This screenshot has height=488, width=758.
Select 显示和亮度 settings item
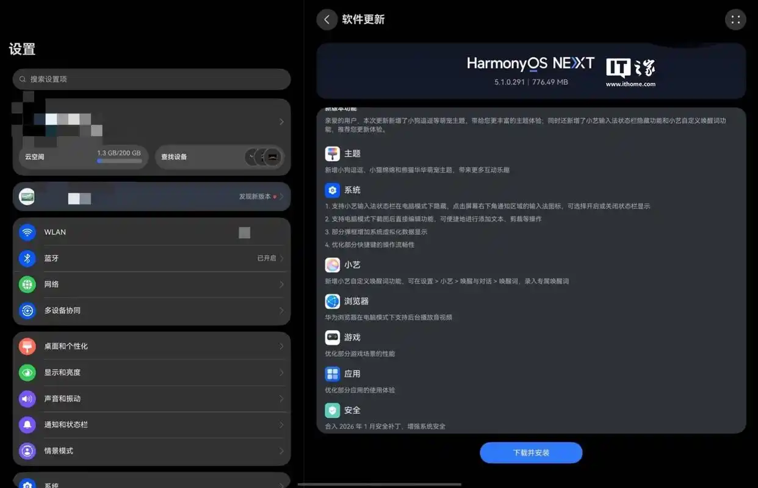(151, 373)
